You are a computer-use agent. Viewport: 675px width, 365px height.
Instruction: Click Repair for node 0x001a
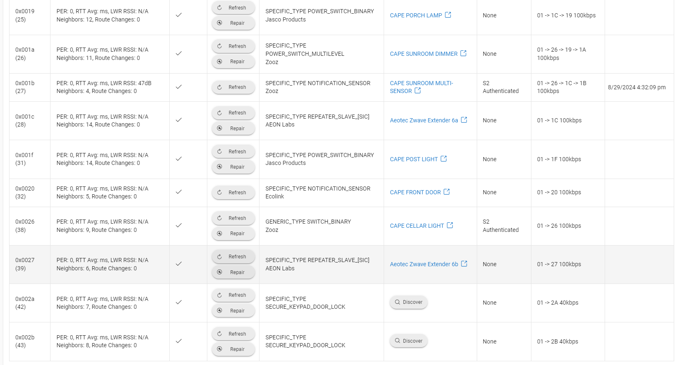(x=233, y=62)
